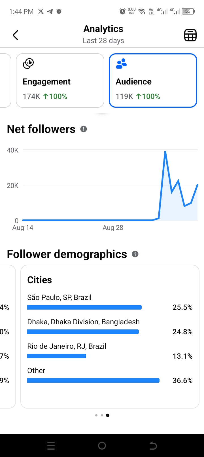Screen dimensions: 204x457
Task: Tap the first carousel page dot
Action: (96, 415)
